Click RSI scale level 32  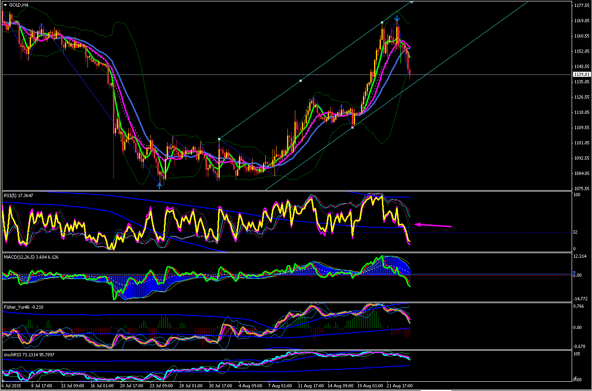(575, 232)
